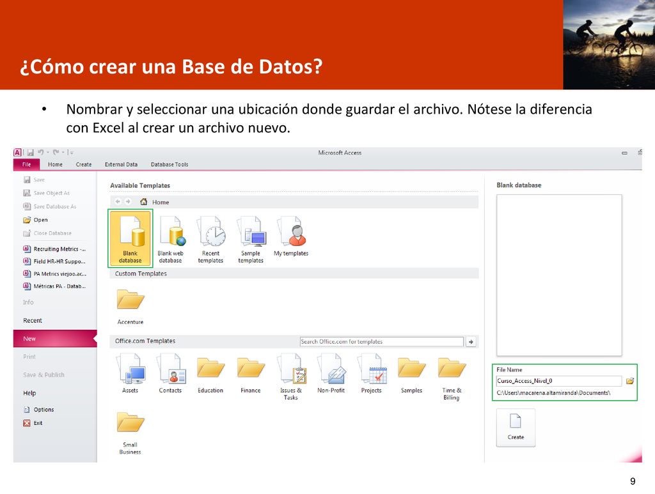The height and width of the screenshot is (494, 655).
Task: Open Sample templates
Action: [x=251, y=239]
